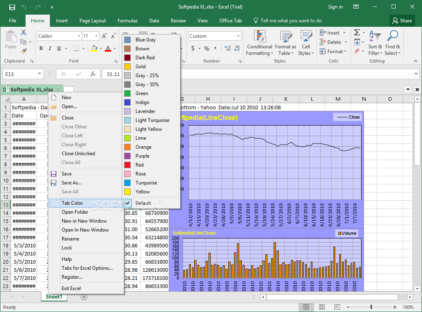
Task: Close the Softpedia XL.xlsx document tab
Action: point(58,89)
